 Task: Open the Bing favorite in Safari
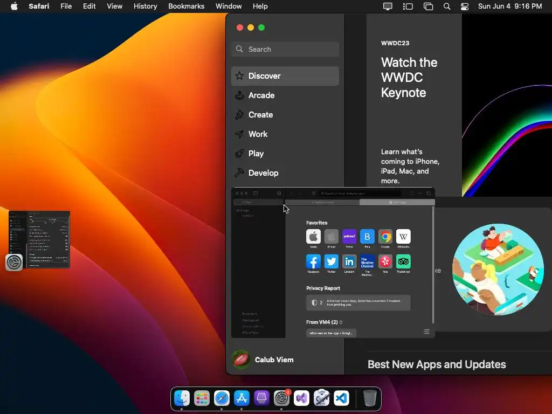click(x=367, y=236)
